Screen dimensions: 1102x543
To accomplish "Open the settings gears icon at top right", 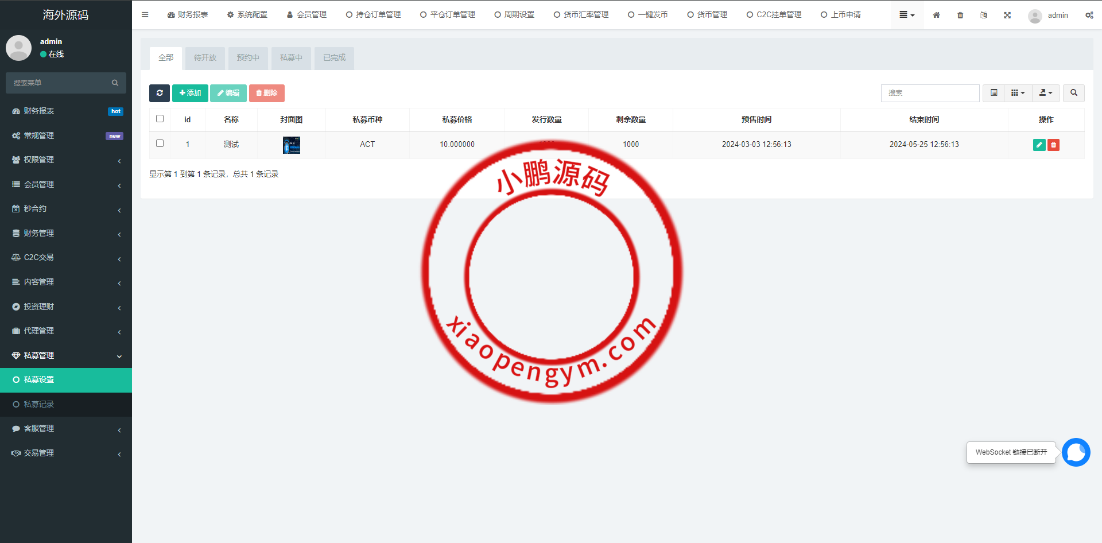I will click(x=1089, y=15).
